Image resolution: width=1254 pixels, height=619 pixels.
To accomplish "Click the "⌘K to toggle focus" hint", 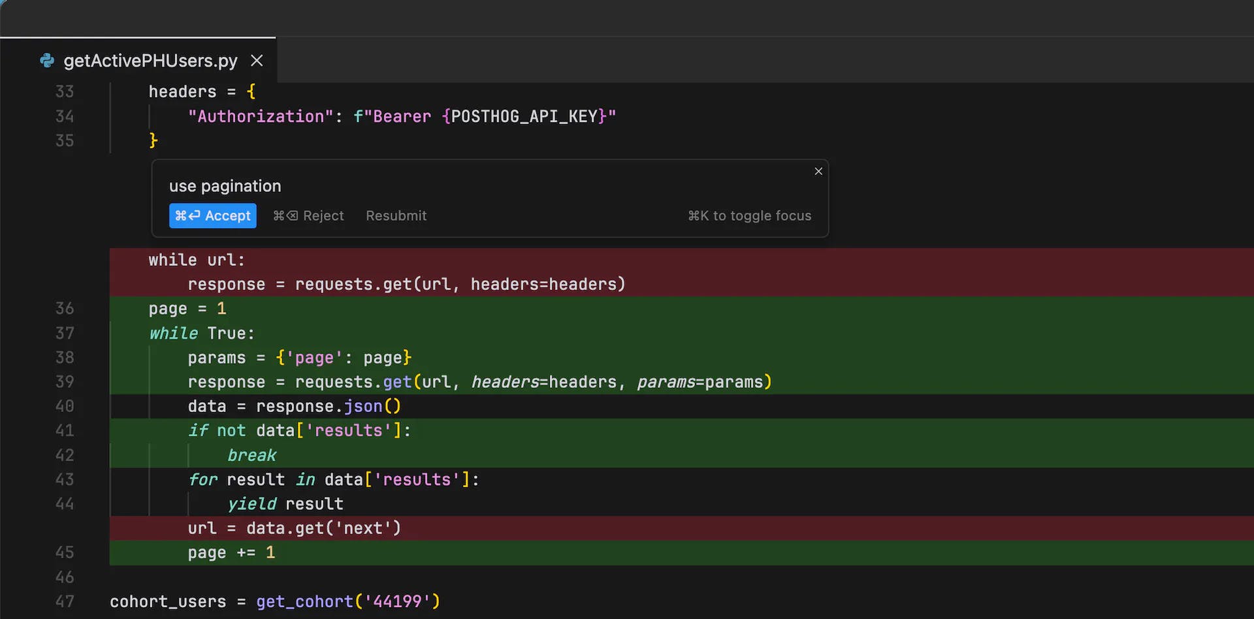I will [x=749, y=216].
